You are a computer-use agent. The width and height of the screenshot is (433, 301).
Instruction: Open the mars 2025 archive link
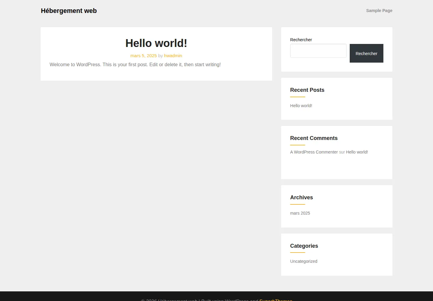tap(300, 213)
